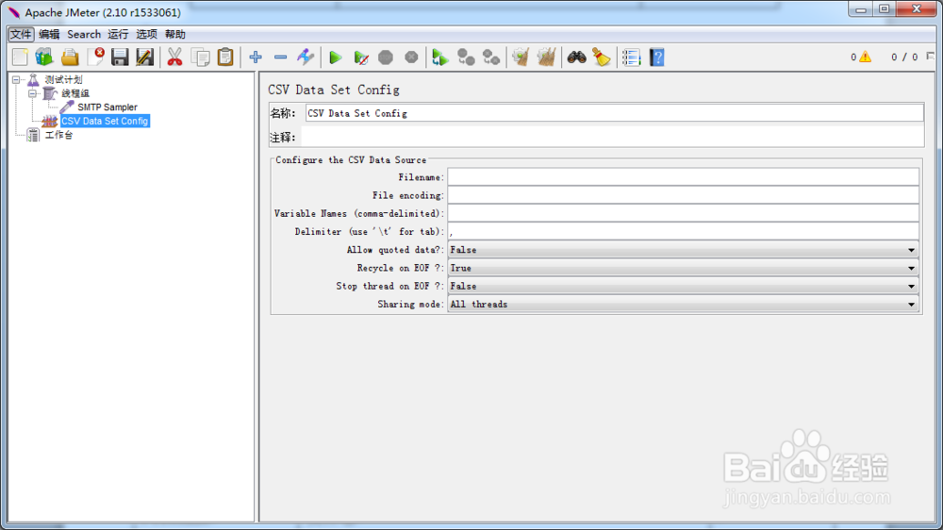Screen dimensions: 943x530
Task: Click the 注释 comments field
Action: point(612,137)
